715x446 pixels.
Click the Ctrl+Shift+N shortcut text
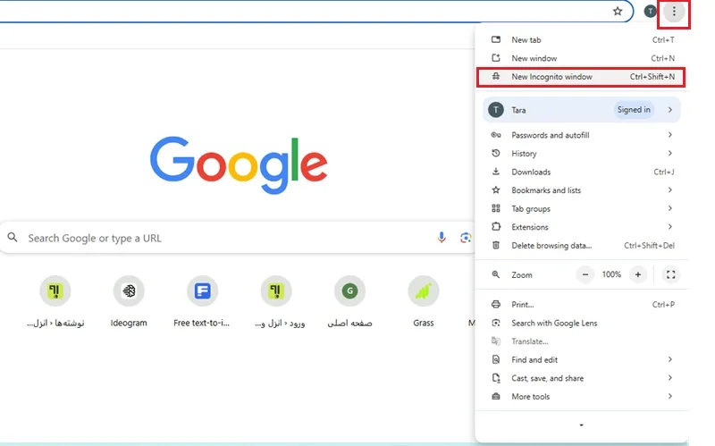click(x=652, y=77)
